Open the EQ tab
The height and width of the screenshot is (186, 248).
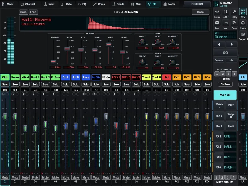(x=82, y=4)
